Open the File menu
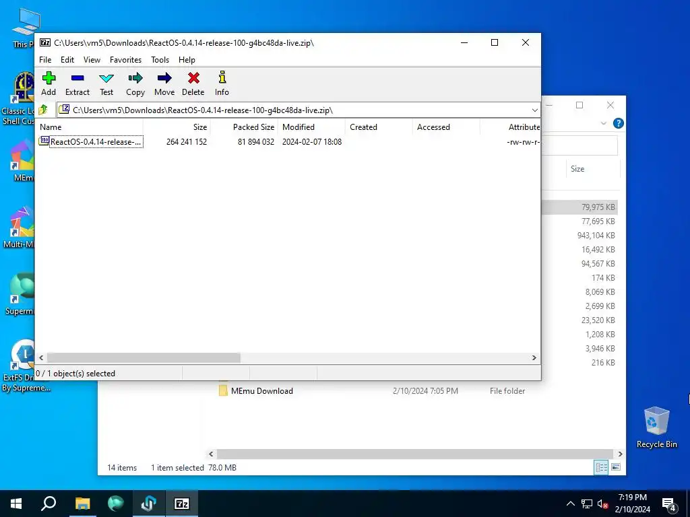690x517 pixels. (x=45, y=60)
